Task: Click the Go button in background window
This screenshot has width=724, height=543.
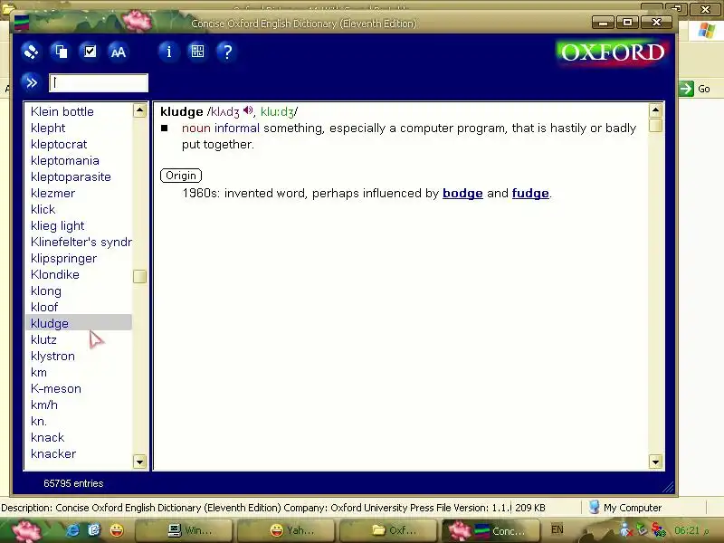Action: coord(695,89)
